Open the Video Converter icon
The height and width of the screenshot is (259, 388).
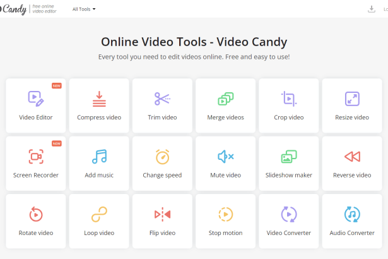[x=289, y=214]
